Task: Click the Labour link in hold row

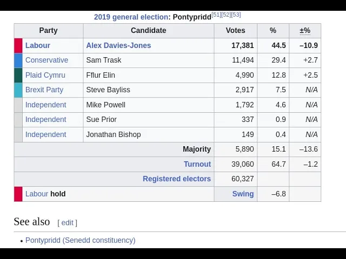Action: [37, 194]
